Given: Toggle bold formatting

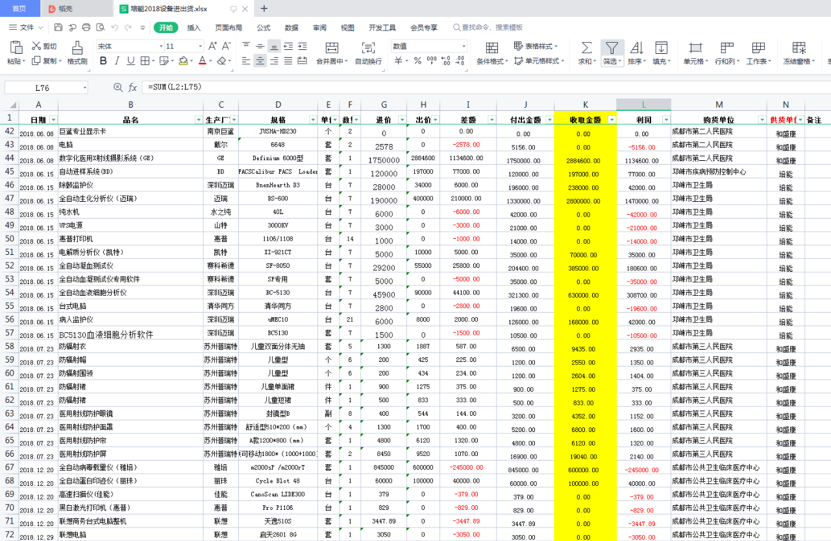Looking at the screenshot, I should tap(103, 61).
